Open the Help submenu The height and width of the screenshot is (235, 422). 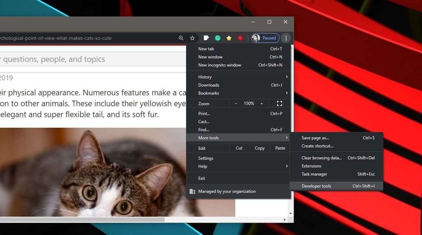203,166
